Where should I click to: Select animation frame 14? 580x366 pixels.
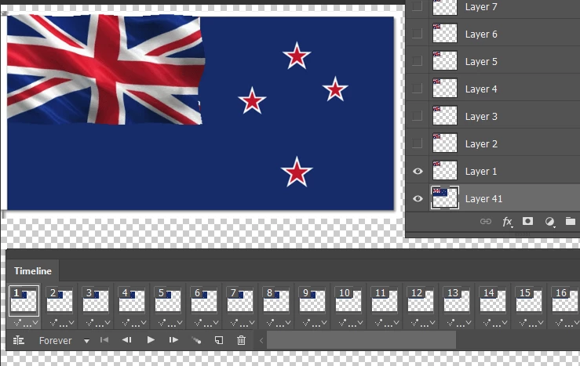493,300
